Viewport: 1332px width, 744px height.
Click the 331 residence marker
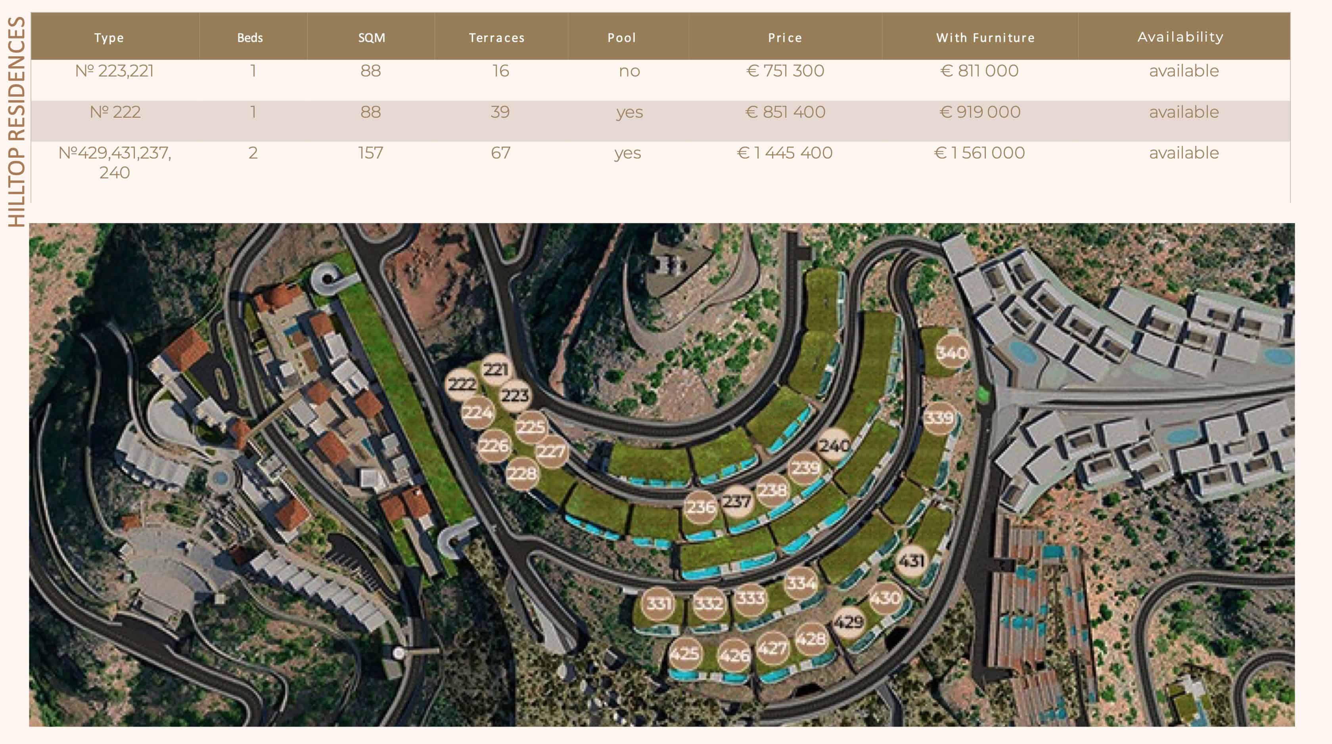658,603
